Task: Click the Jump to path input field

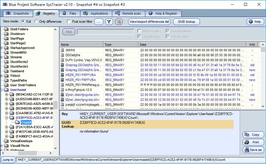Action: point(140,160)
